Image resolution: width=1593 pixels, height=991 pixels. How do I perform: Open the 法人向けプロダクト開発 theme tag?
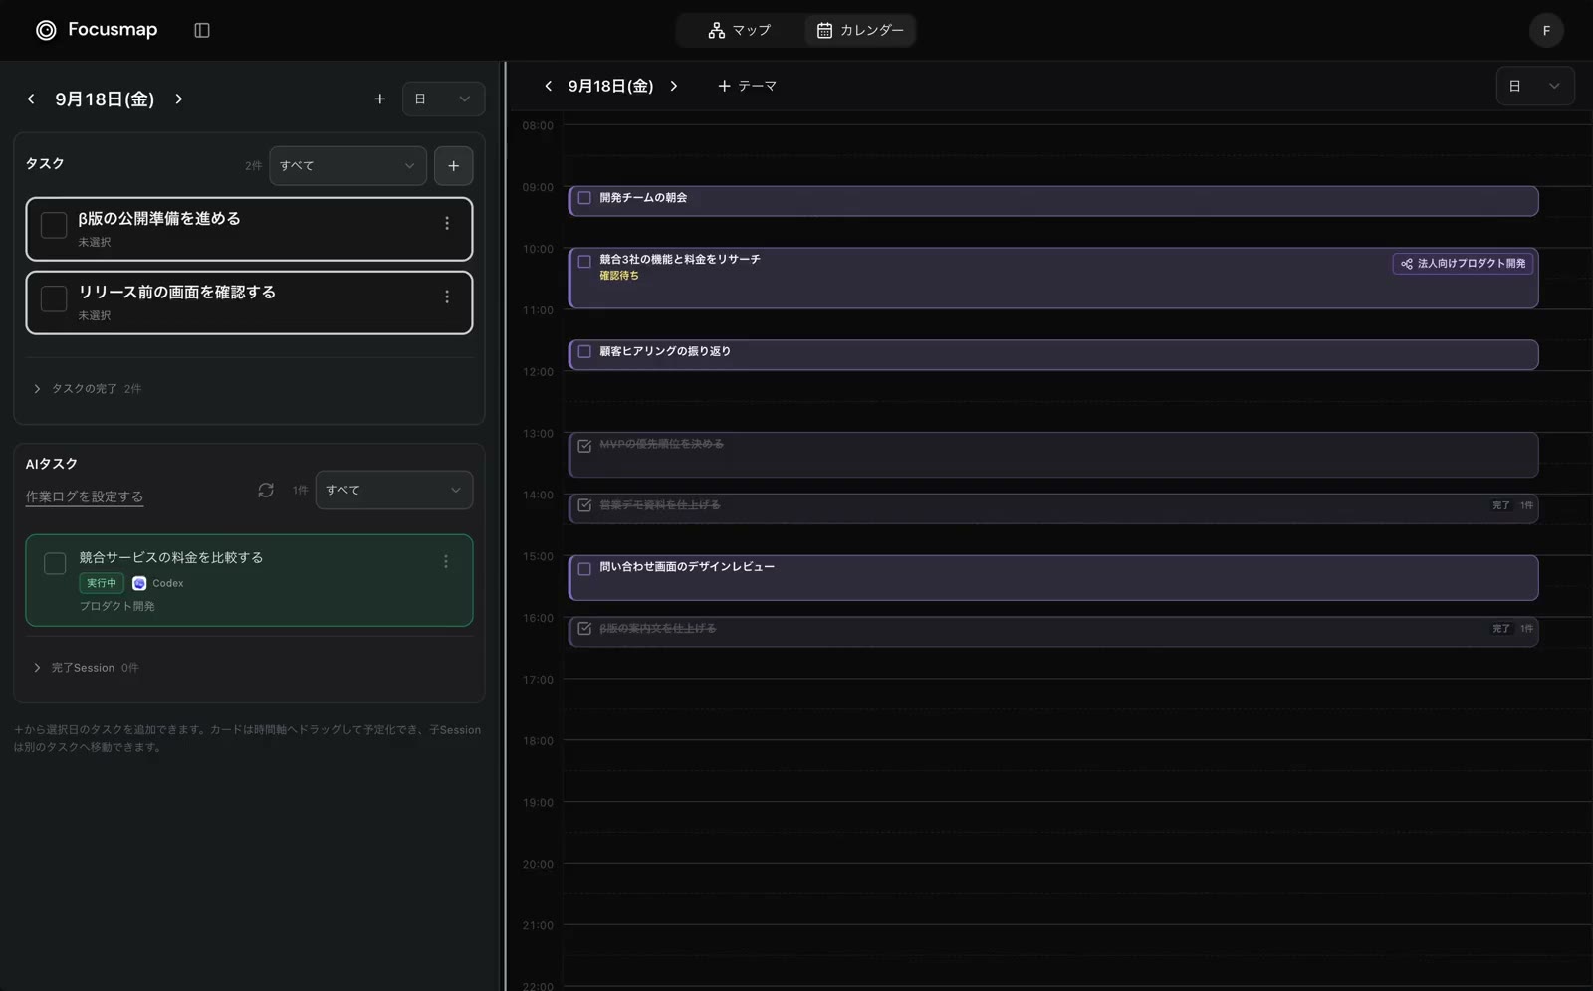(x=1463, y=264)
